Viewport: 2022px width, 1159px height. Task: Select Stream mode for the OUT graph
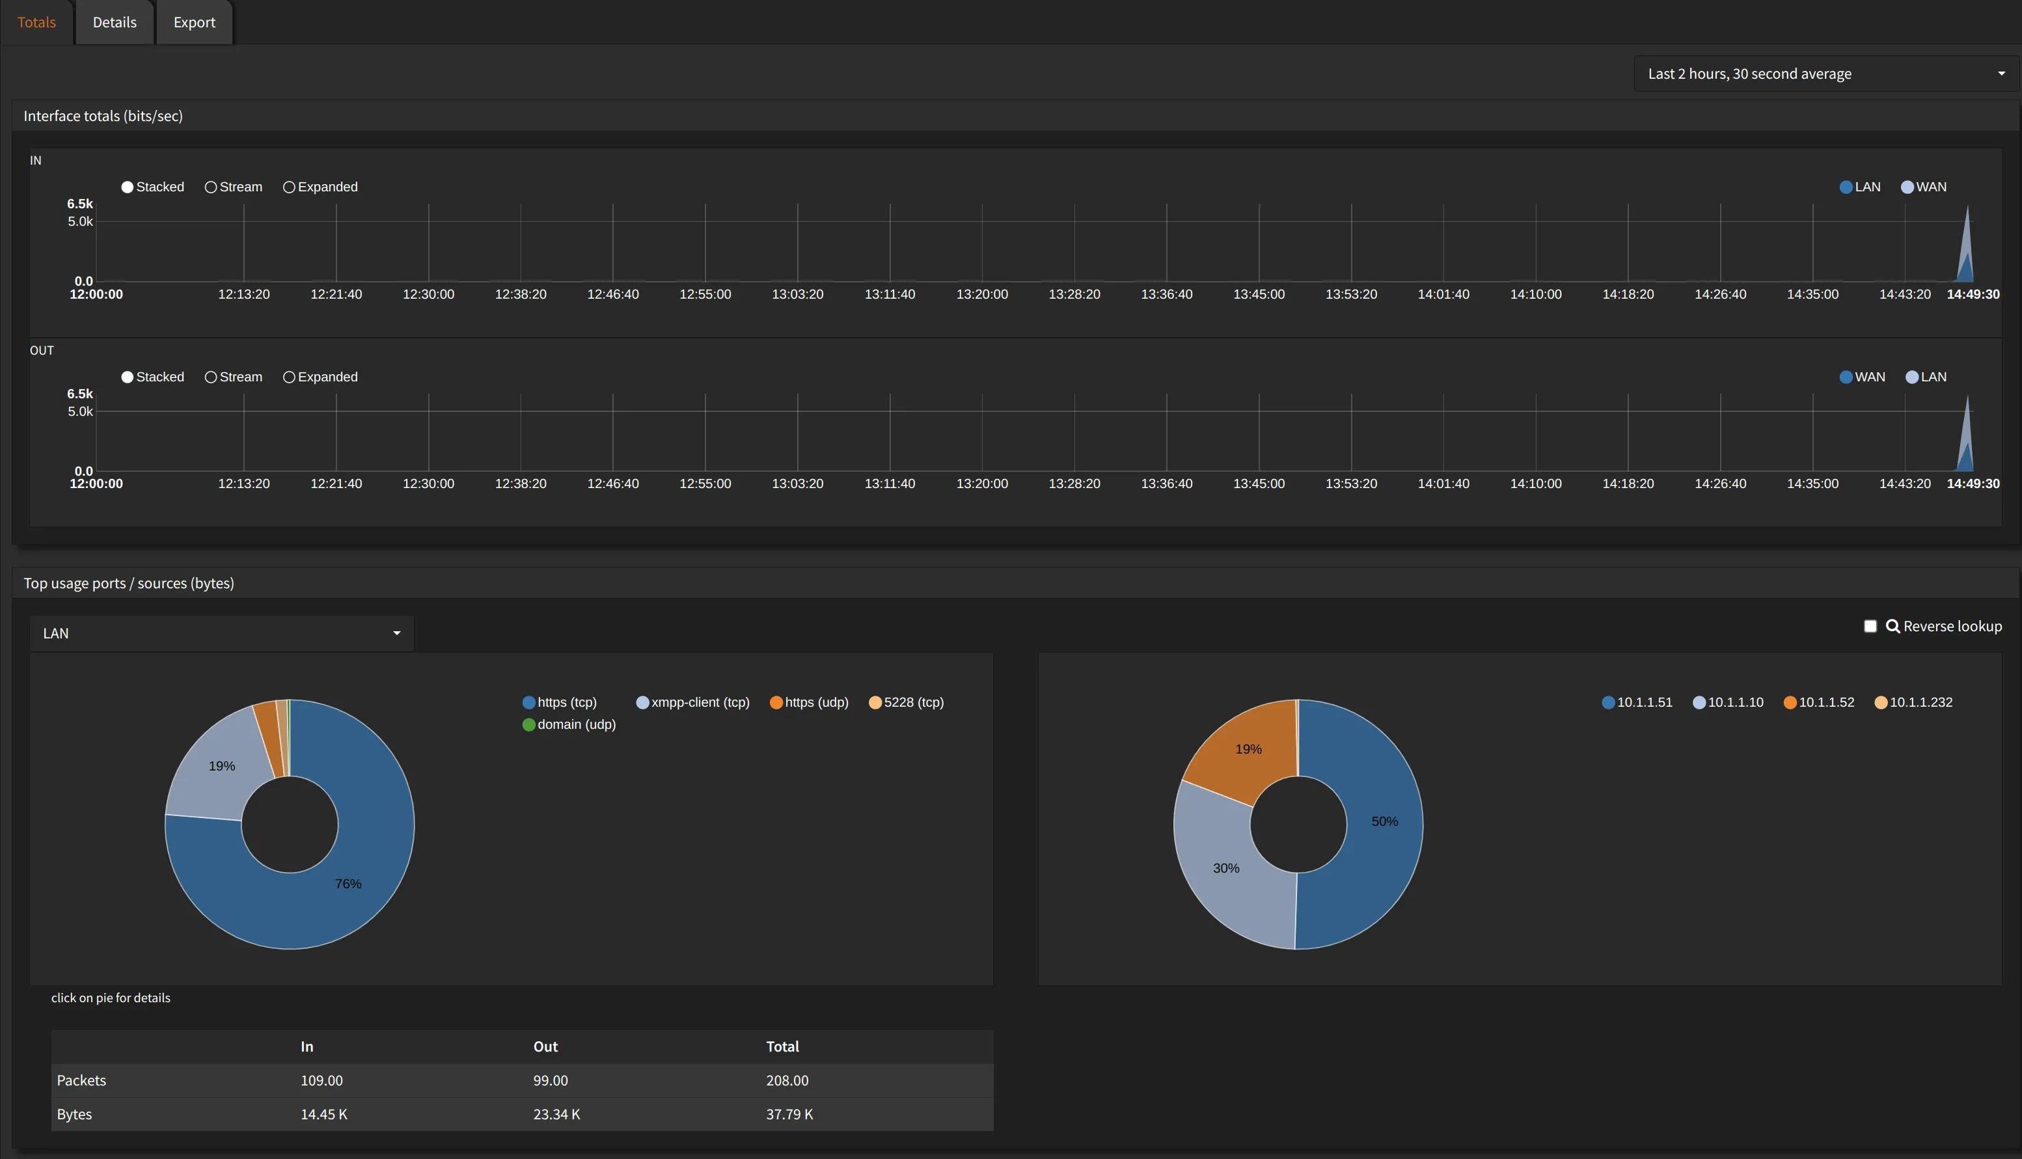coord(211,377)
